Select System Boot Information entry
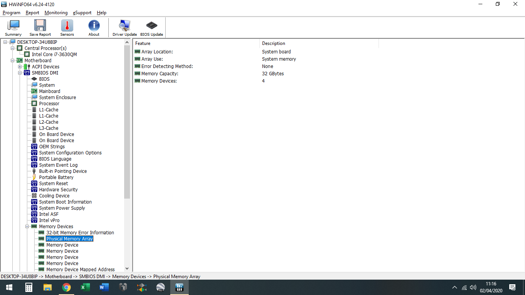525x295 pixels. [x=65, y=202]
